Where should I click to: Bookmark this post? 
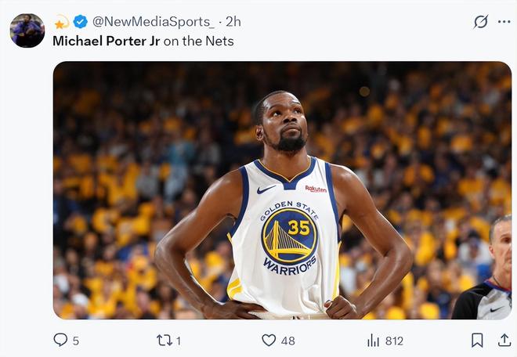tap(477, 340)
